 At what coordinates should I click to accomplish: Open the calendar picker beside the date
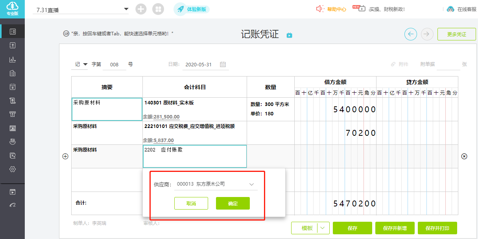coord(223,64)
